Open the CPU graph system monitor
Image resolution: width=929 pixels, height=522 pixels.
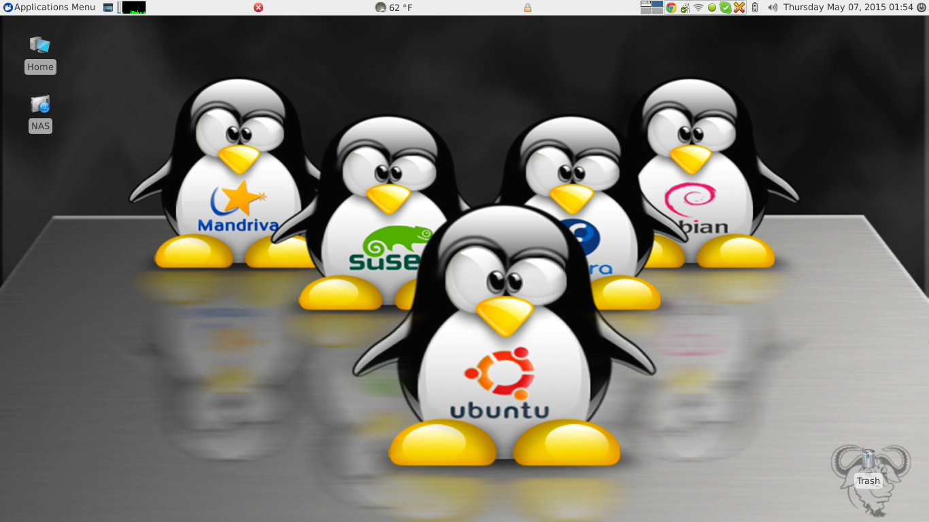[133, 7]
